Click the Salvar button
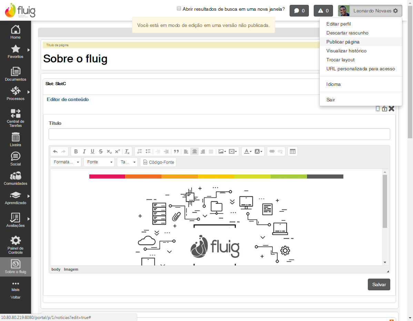413x321 pixels. (379, 284)
